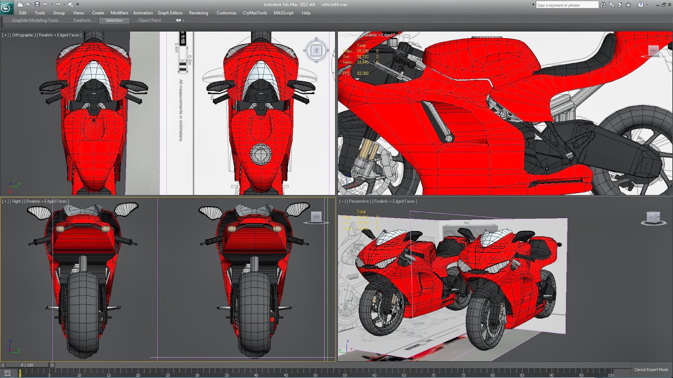Click the FPS 83.380 statistic in Front viewport

tap(356, 73)
